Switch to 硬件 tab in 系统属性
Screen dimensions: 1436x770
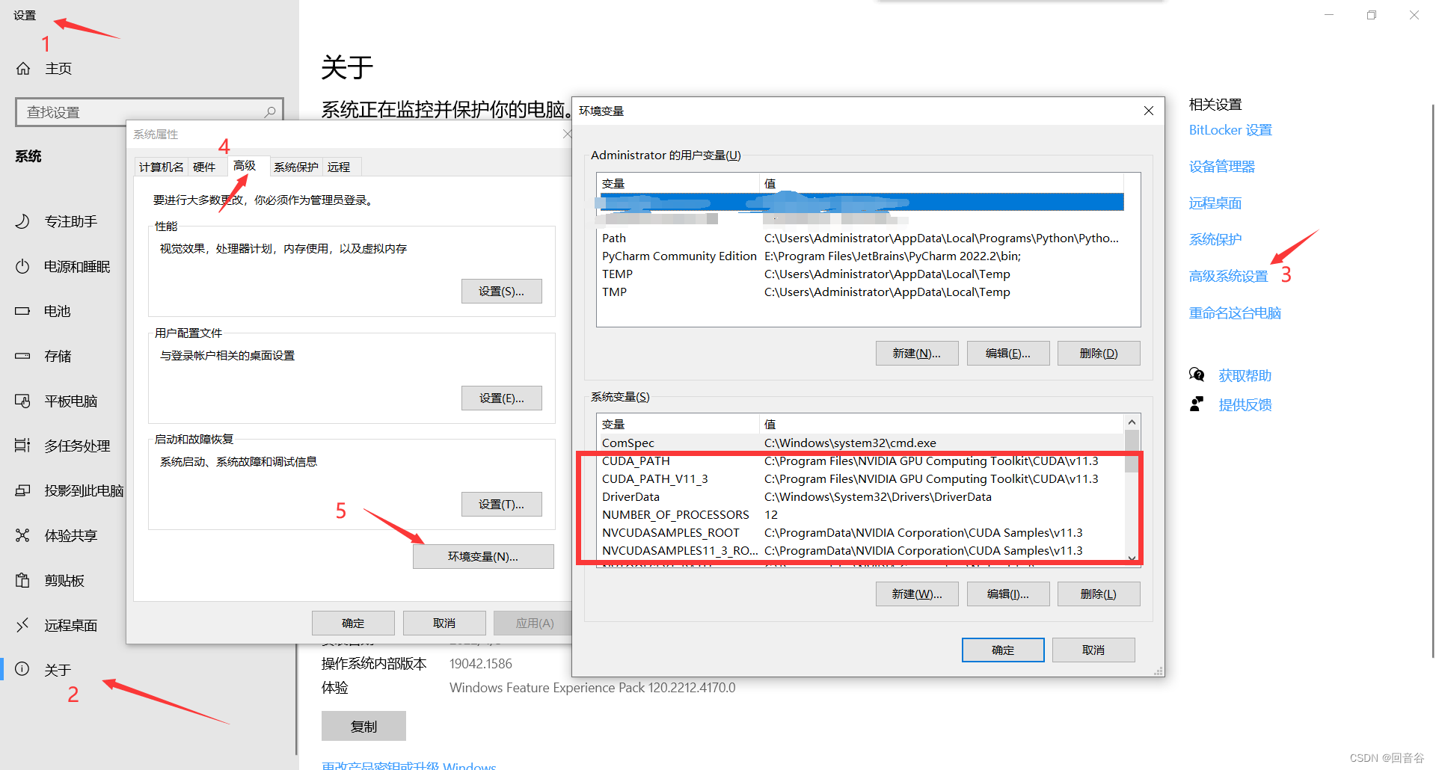coord(204,167)
